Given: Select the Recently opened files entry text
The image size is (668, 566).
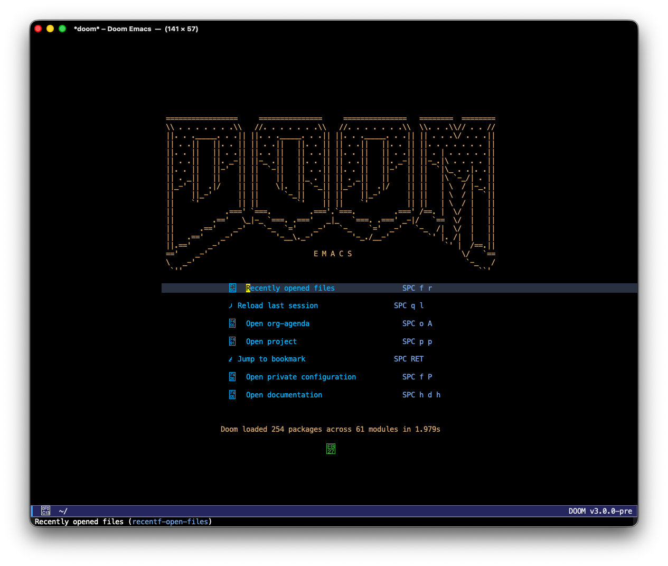Looking at the screenshot, I should click(x=290, y=288).
